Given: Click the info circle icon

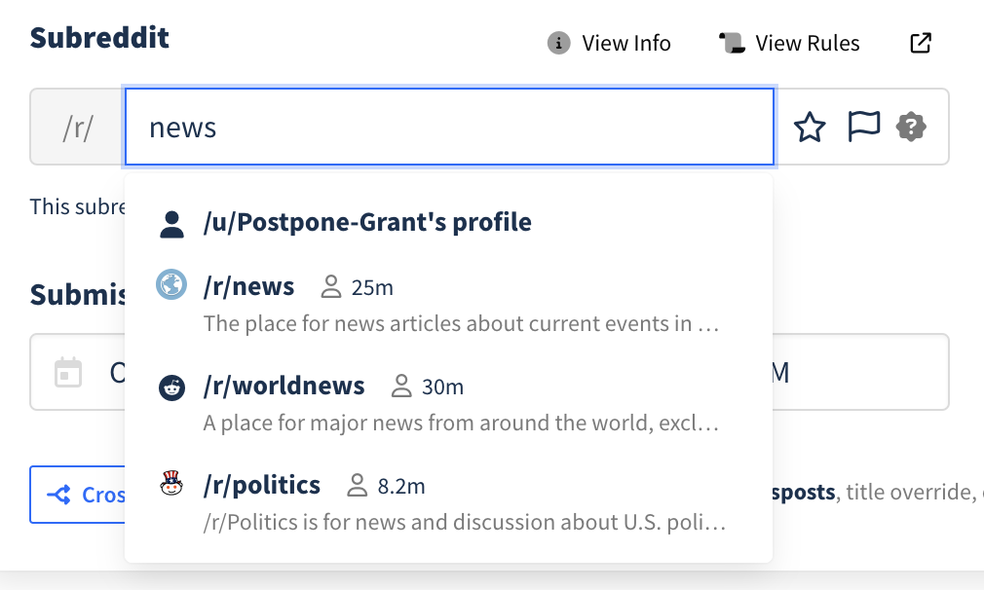Looking at the screenshot, I should [x=558, y=43].
